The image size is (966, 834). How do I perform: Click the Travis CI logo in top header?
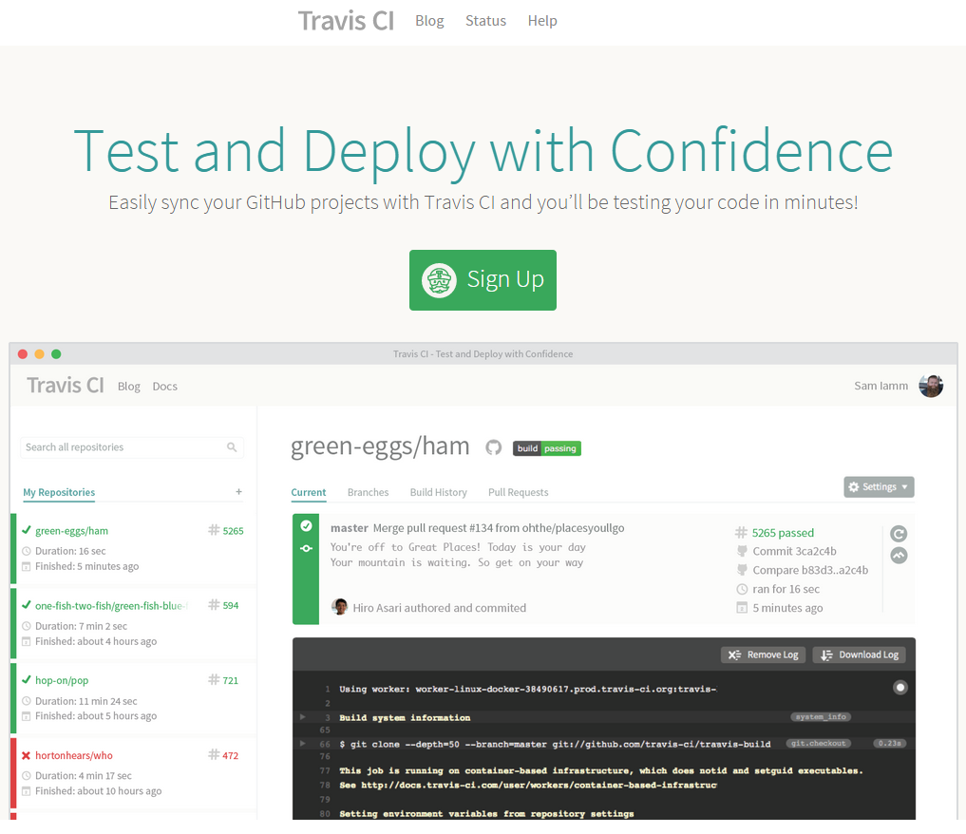point(346,21)
